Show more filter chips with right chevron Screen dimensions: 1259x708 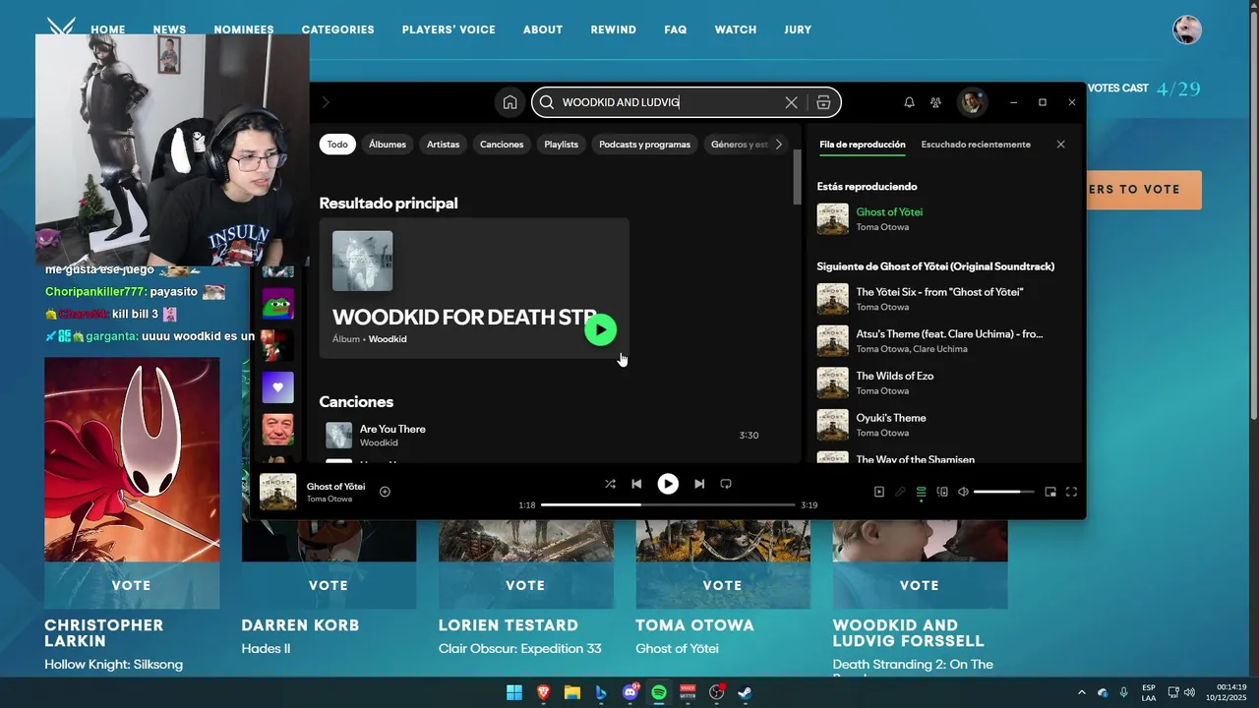pos(778,145)
